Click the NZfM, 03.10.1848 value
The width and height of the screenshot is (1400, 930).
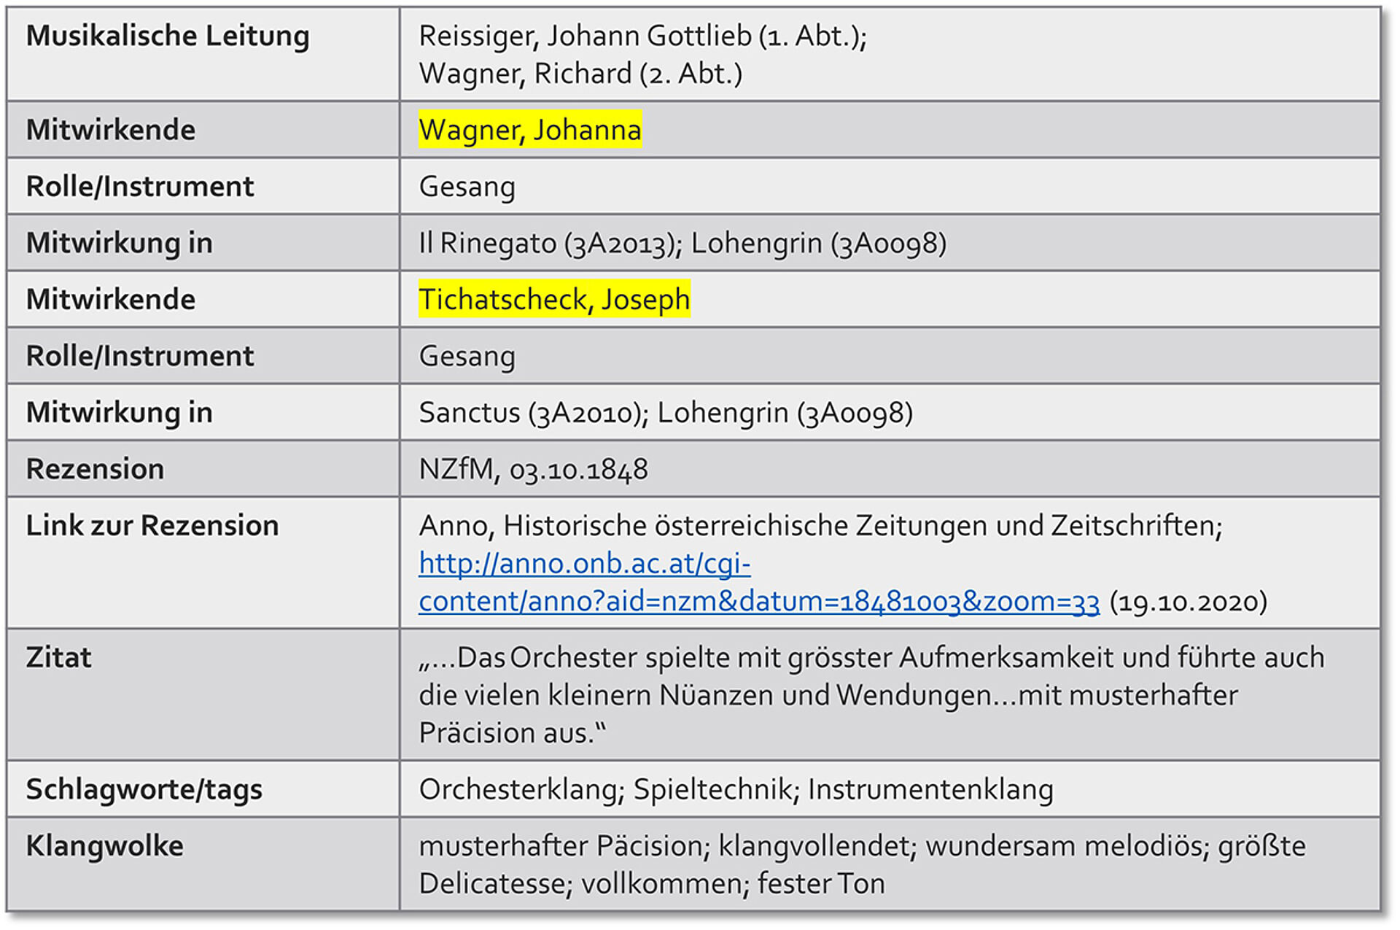click(x=533, y=469)
